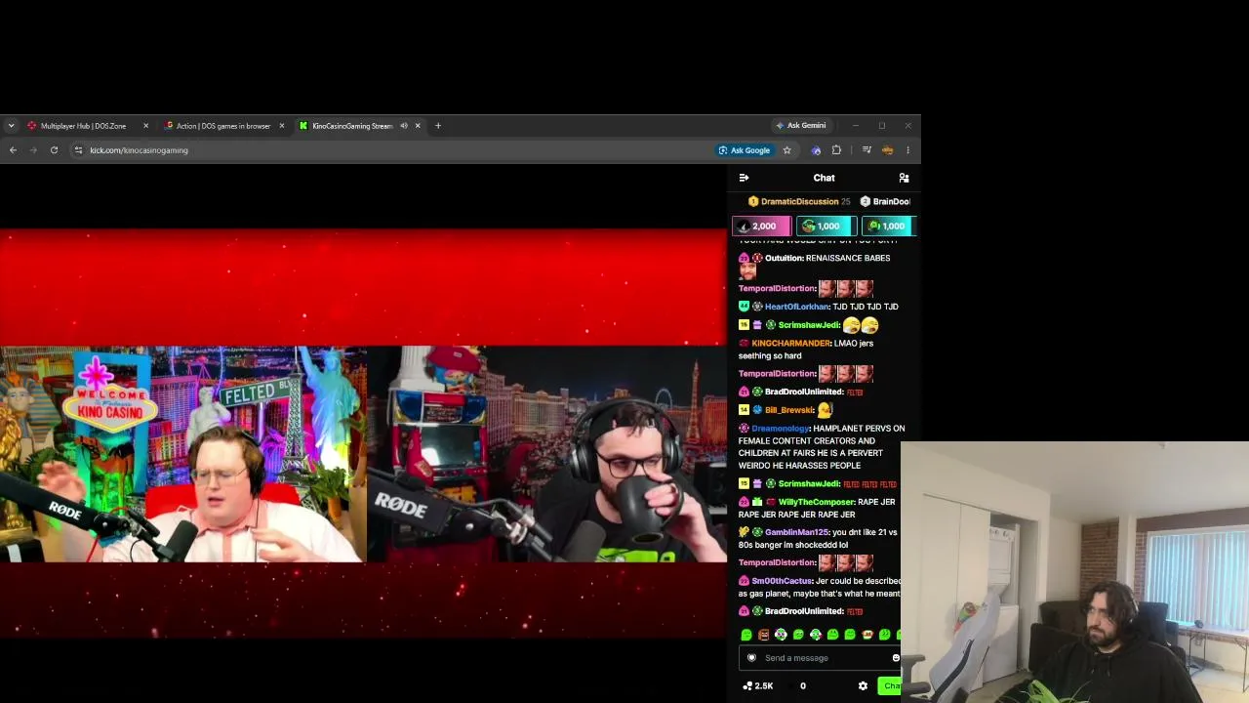Bookmark this page with the star

click(786, 150)
